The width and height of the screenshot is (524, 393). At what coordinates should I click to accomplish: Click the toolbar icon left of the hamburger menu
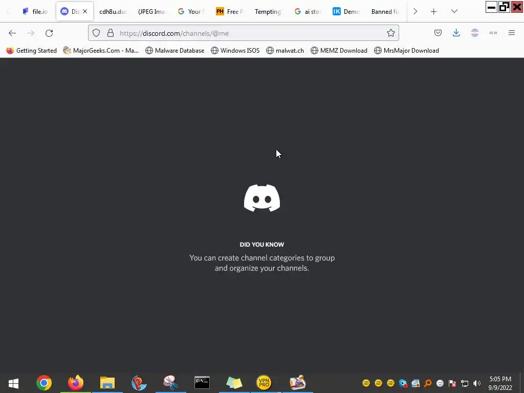pos(493,33)
